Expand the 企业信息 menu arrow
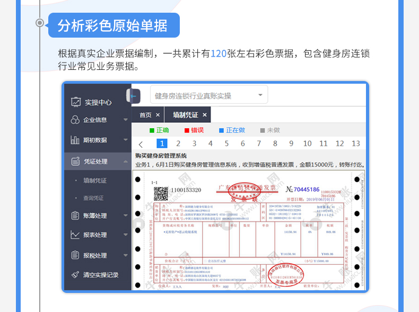 [x=126, y=120]
